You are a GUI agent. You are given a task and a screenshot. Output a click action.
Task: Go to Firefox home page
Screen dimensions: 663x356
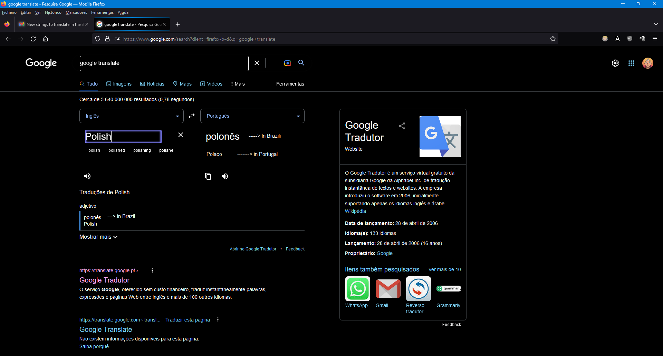45,39
